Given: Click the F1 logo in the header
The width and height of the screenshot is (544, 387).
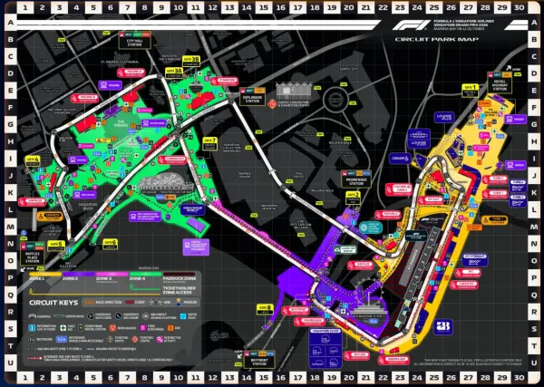Looking at the screenshot, I should pyautogui.click(x=412, y=25).
